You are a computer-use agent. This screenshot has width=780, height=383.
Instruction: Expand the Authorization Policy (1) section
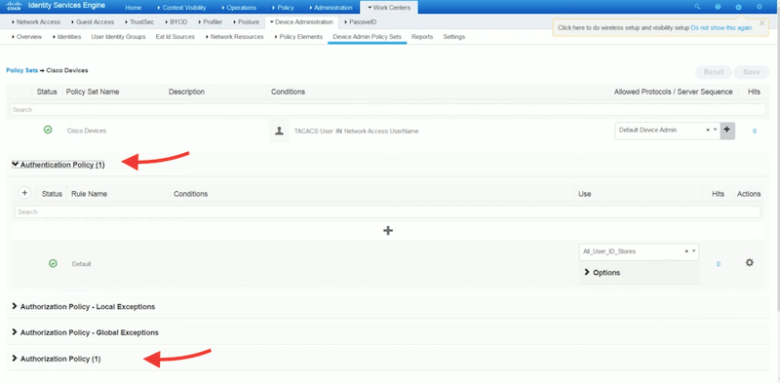click(x=57, y=359)
